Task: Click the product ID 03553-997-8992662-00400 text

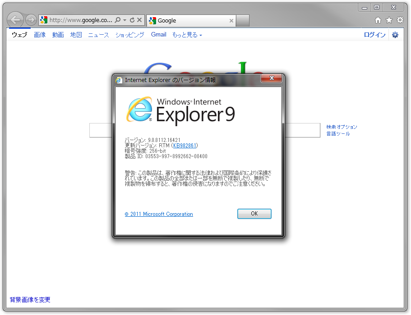Action: [176, 156]
